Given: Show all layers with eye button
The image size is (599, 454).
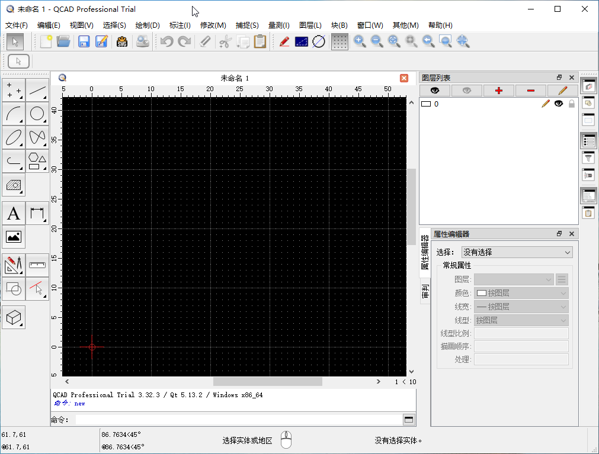Looking at the screenshot, I should [x=435, y=91].
